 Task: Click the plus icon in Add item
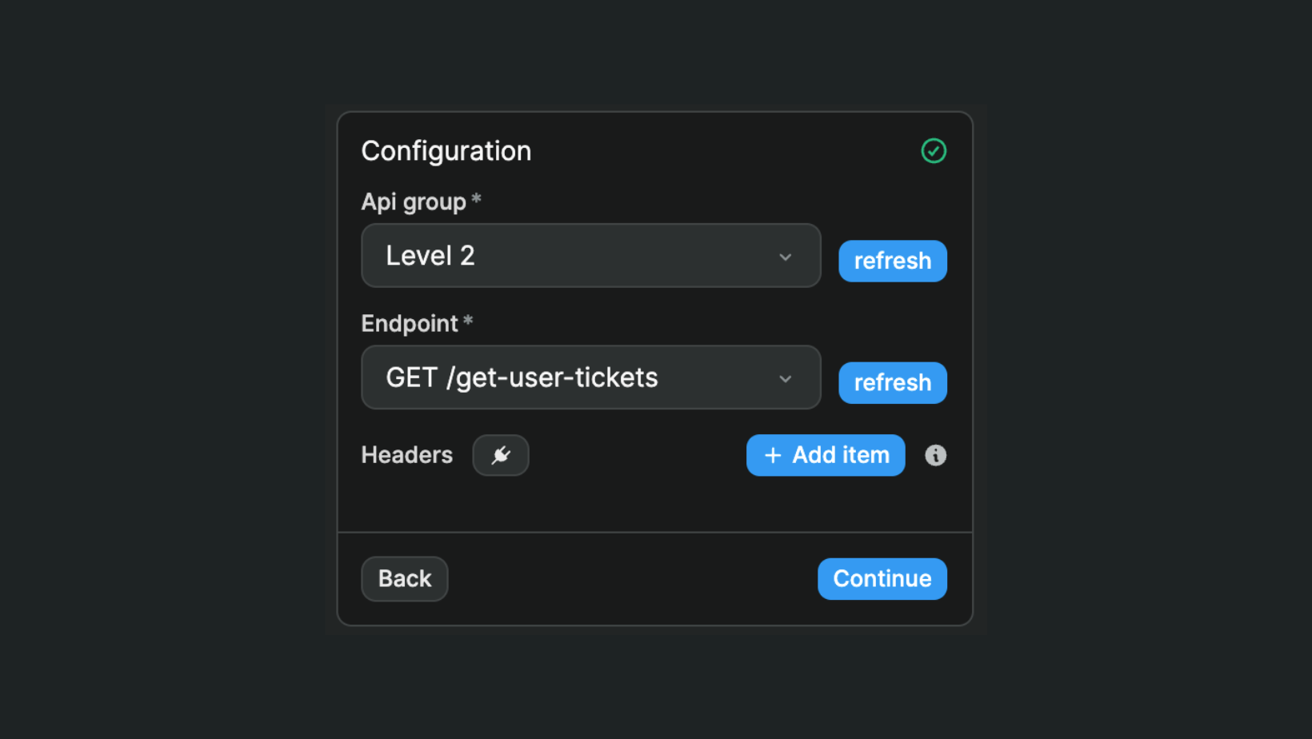(x=773, y=456)
